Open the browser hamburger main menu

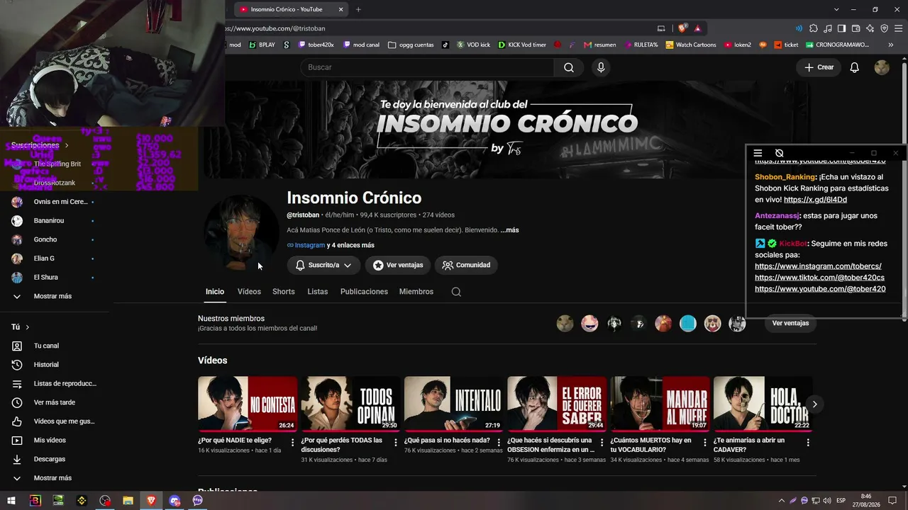coord(898,28)
